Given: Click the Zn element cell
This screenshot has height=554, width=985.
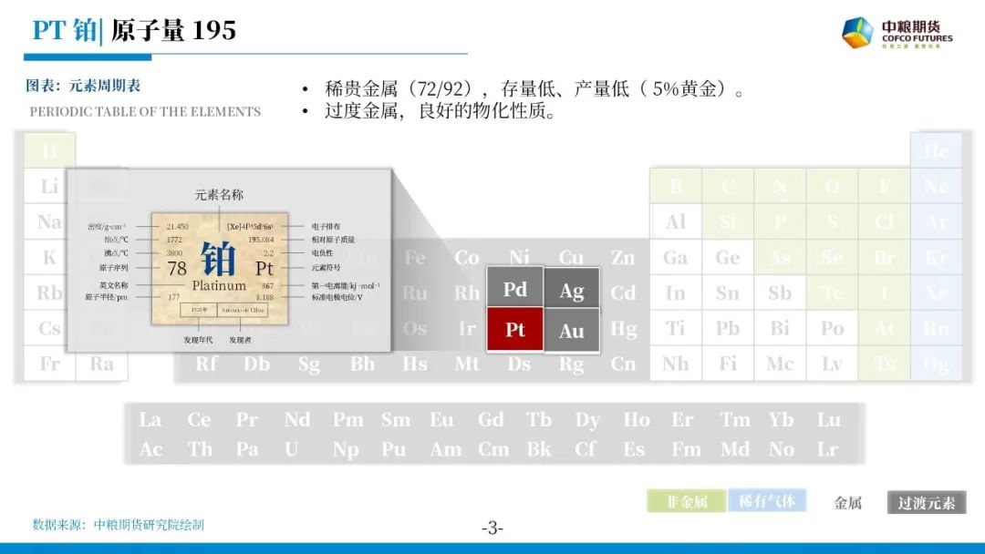Looking at the screenshot, I should [623, 257].
